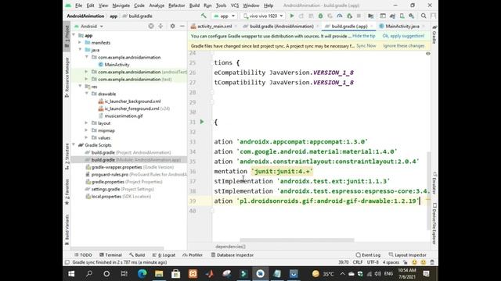This screenshot has height=281, width=501.
Task: Click Ignore these changes link
Action: (x=404, y=46)
